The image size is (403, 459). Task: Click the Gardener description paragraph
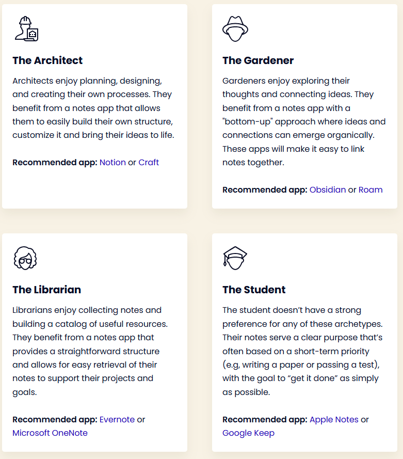coord(303,122)
